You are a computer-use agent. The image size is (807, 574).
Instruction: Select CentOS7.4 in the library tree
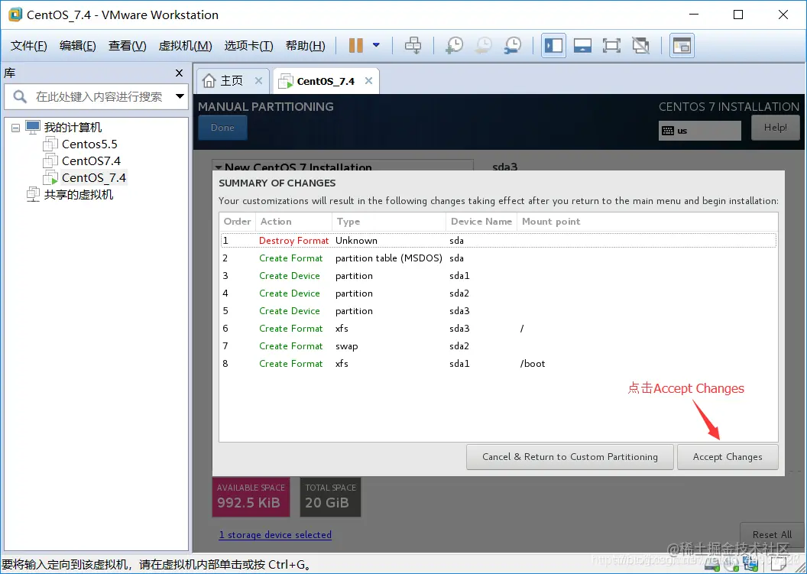point(91,161)
